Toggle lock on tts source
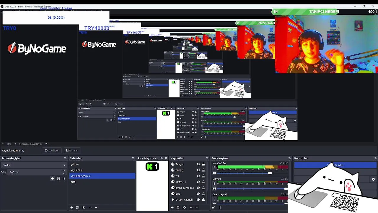The width and height of the screenshot is (378, 213). click(203, 176)
